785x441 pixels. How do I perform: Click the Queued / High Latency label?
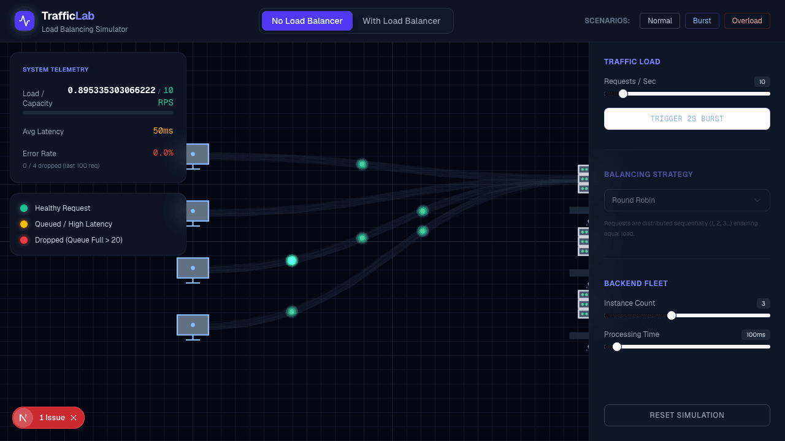click(x=74, y=224)
